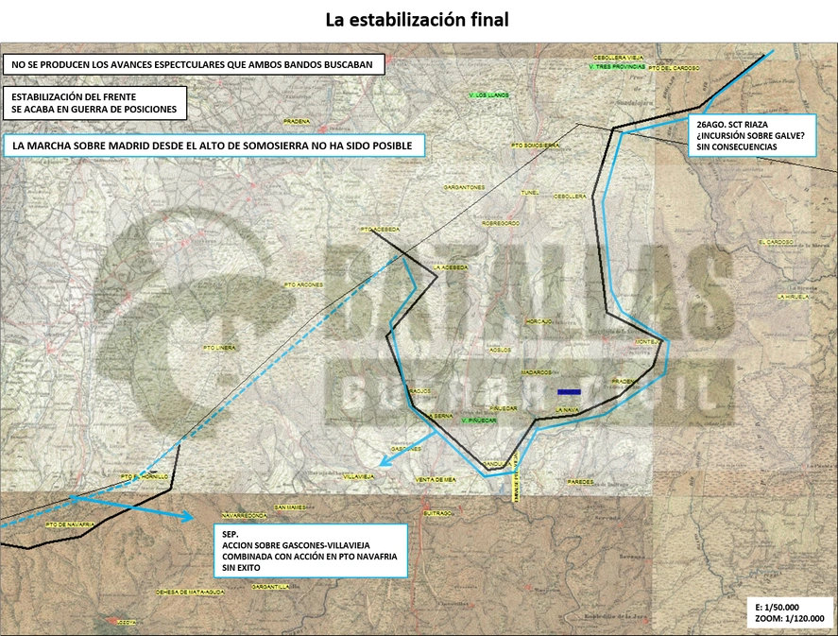Image resolution: width=838 pixels, height=636 pixels.
Task: Click the "BUITRAGO" town label
Action: (436, 513)
